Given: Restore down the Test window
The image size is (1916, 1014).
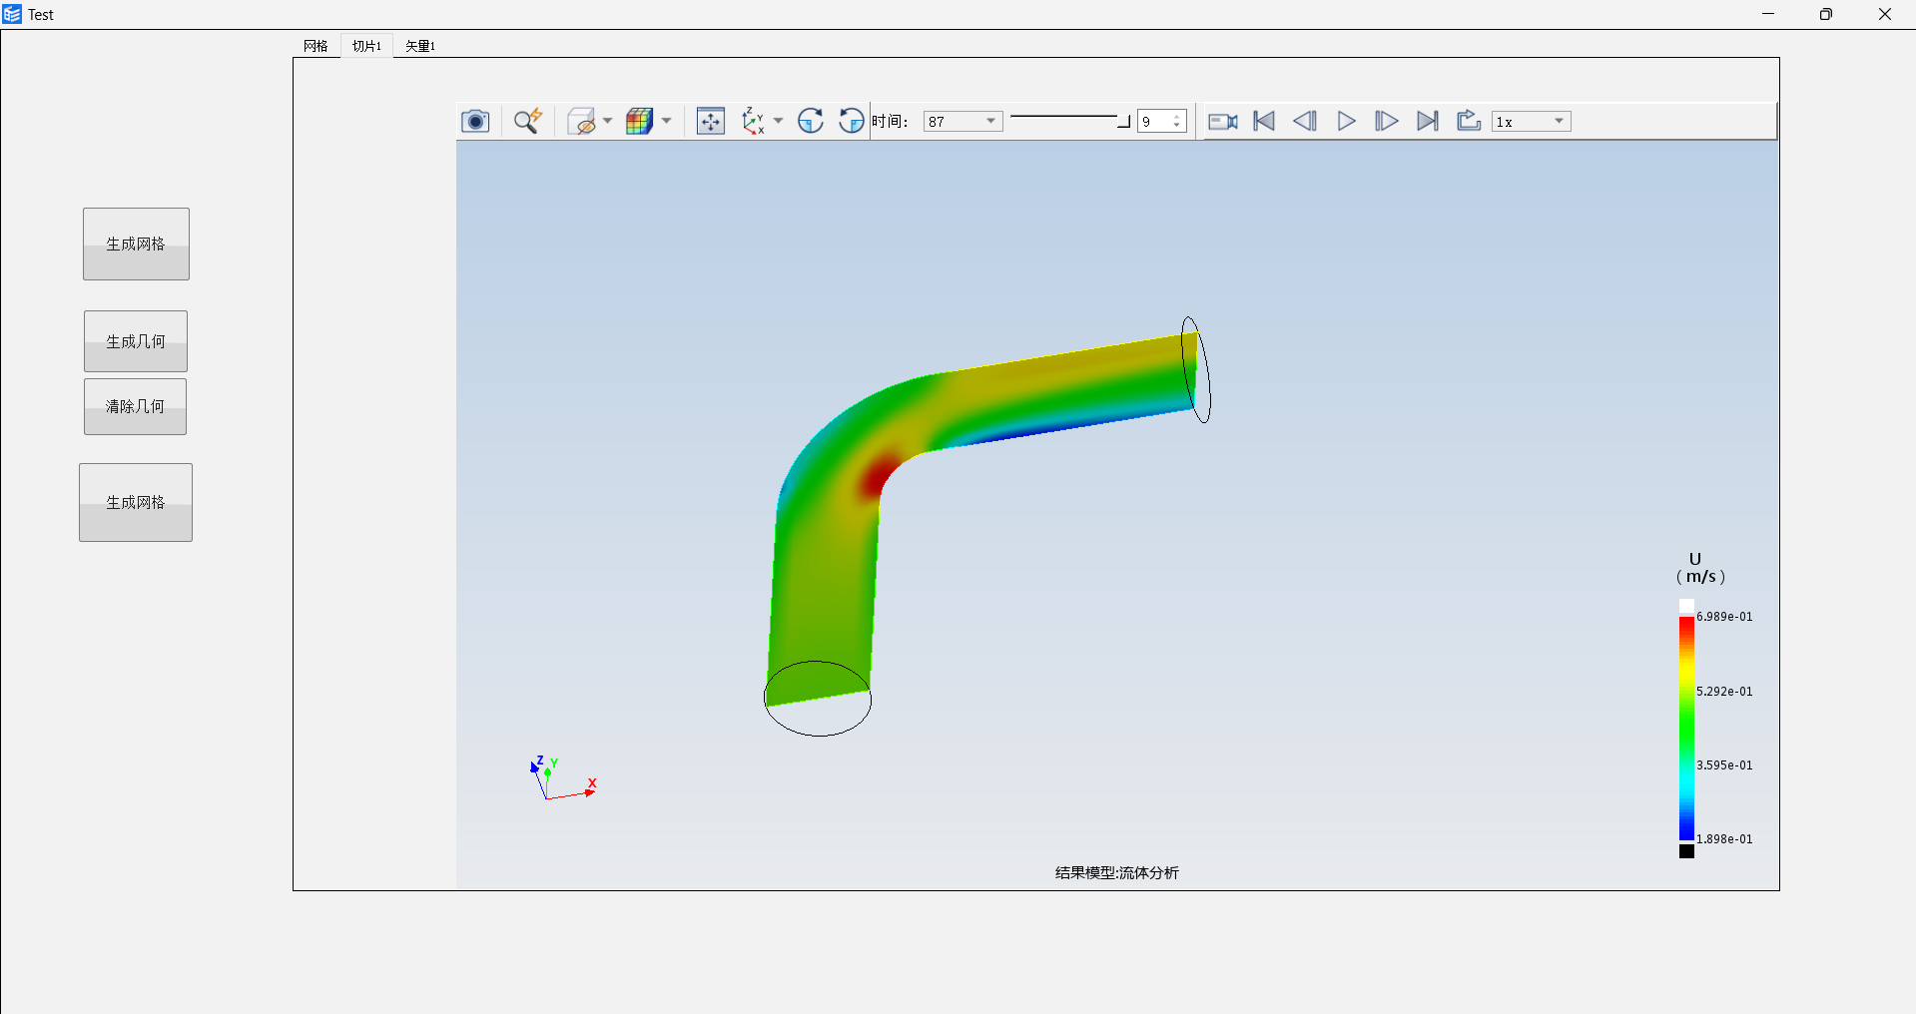Looking at the screenshot, I should 1826,14.
